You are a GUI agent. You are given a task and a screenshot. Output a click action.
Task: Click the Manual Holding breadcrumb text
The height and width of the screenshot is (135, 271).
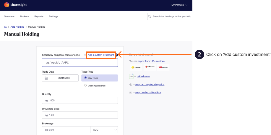37,27
